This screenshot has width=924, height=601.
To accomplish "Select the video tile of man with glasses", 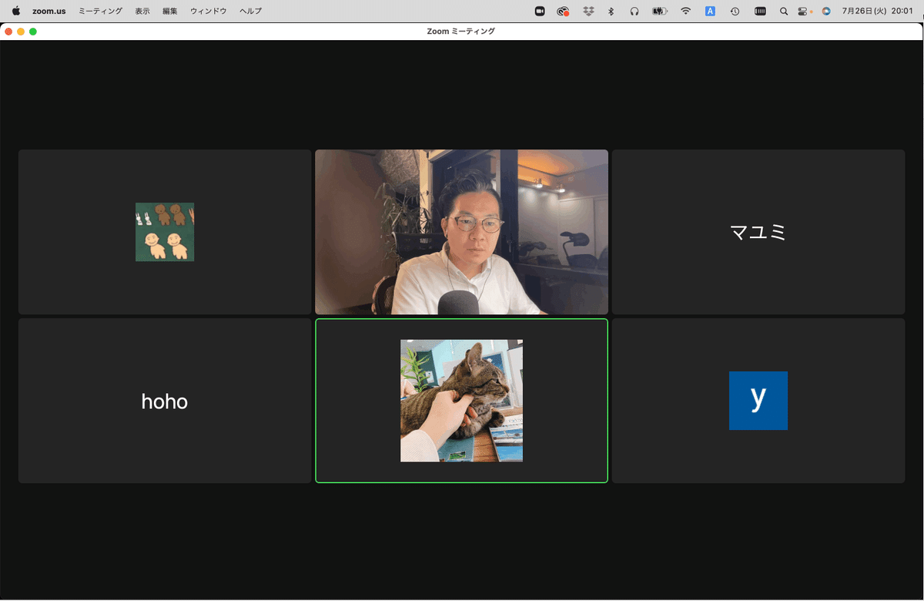I will pos(461,232).
